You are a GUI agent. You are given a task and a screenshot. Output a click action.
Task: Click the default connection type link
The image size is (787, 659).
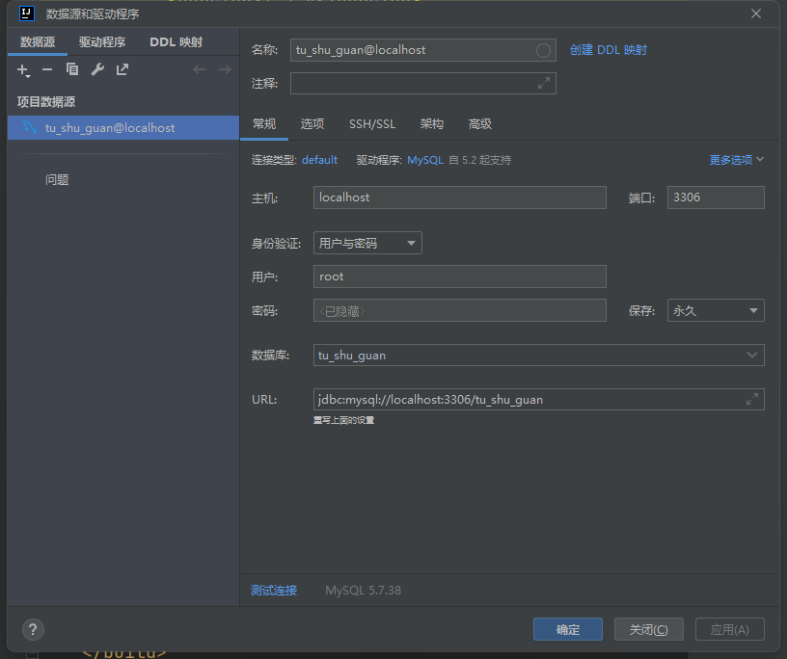click(x=319, y=160)
